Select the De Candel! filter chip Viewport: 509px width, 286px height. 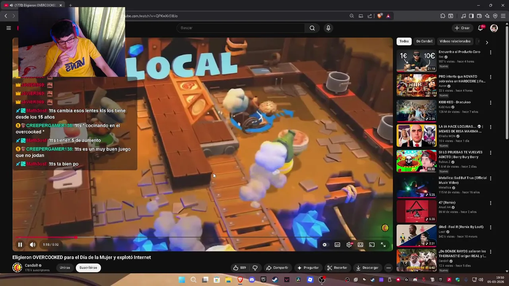click(x=424, y=41)
